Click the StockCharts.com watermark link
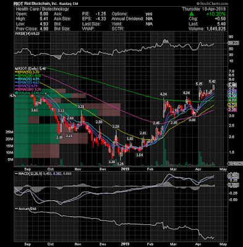The height and width of the screenshot is (247, 243). pos(212,4)
